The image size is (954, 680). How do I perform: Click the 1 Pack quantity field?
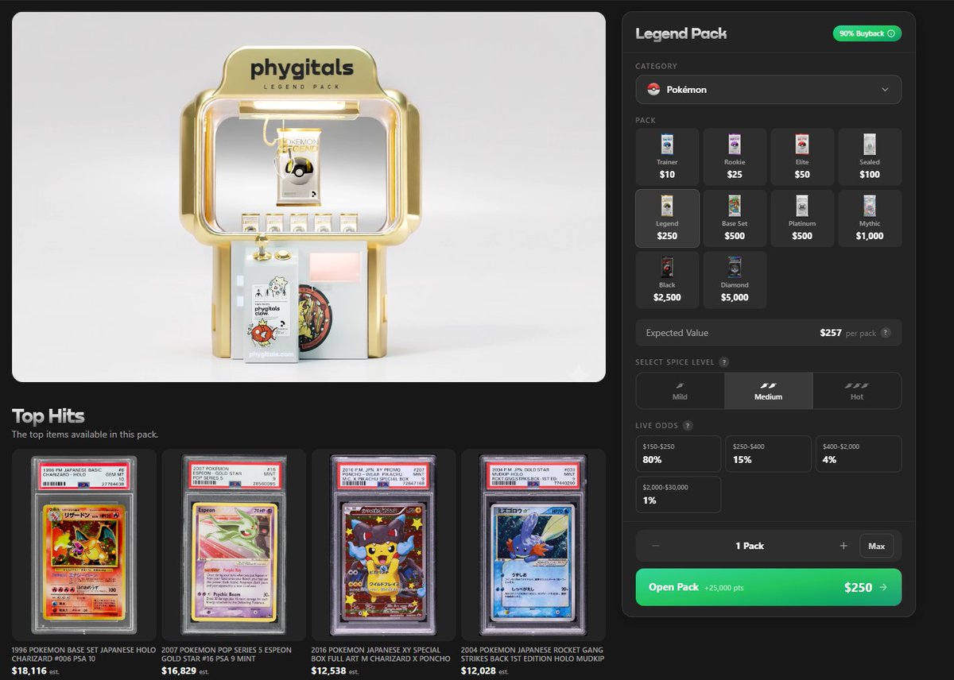point(749,546)
